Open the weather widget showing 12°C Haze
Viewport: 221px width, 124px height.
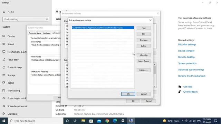[171, 121]
